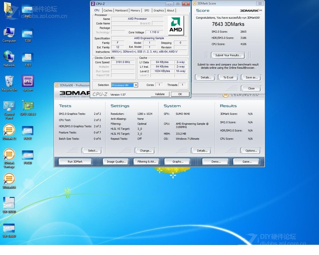319x255 pixels.
Task: Click the SUMO 9640 GFX value
Action: coord(183,114)
